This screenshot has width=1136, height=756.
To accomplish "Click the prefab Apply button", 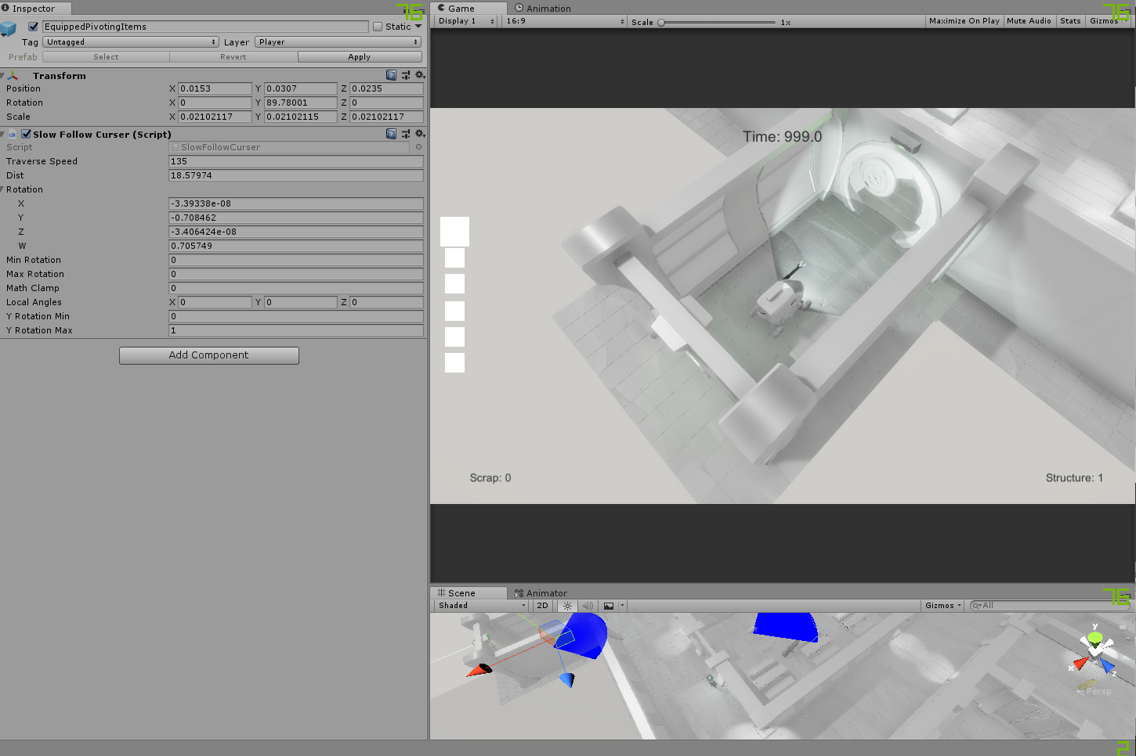I will tap(360, 57).
